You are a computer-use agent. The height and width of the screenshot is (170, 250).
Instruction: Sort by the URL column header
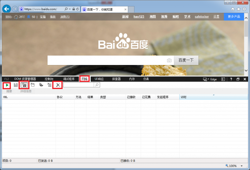coord(29,97)
